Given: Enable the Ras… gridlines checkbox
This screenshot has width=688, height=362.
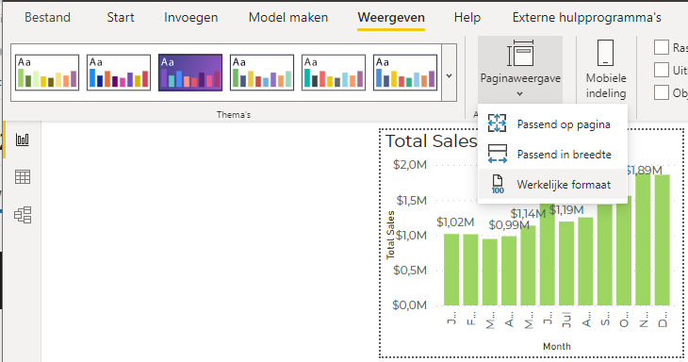Looking at the screenshot, I should (x=662, y=47).
